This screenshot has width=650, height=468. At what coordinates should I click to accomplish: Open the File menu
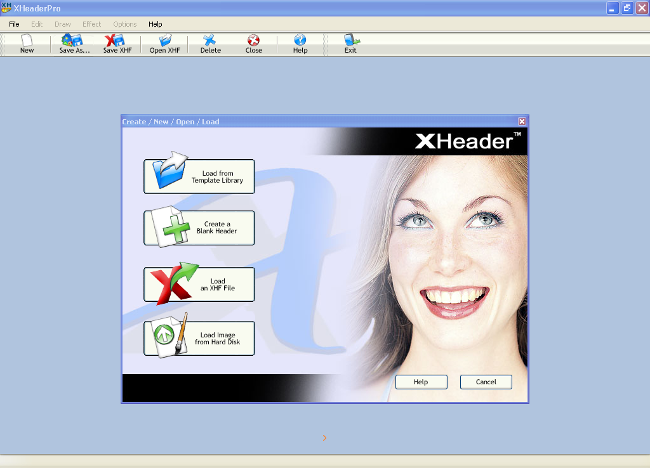point(14,24)
